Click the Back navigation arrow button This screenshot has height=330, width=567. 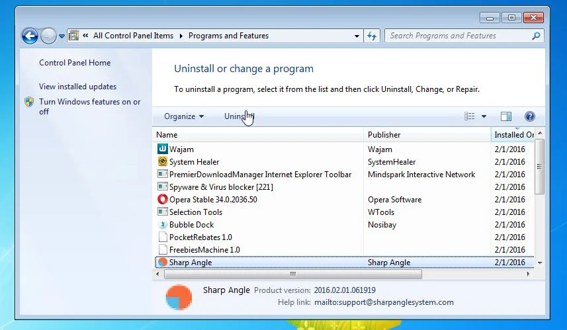[x=30, y=36]
